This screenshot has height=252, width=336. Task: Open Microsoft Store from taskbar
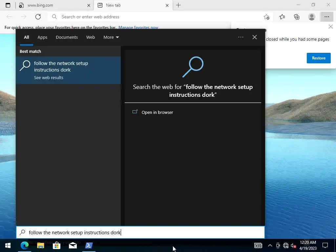pyautogui.click(x=56, y=245)
